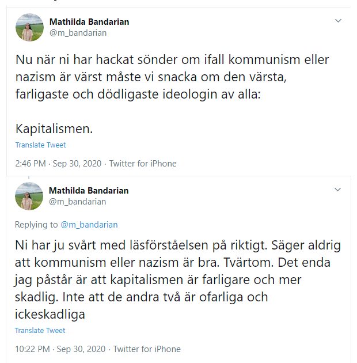
Task: Click the Sep 30, 2020 date beside 10:22 PM
Action: 82,349
